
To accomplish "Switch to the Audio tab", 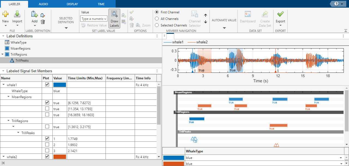I will pos(43,4).
